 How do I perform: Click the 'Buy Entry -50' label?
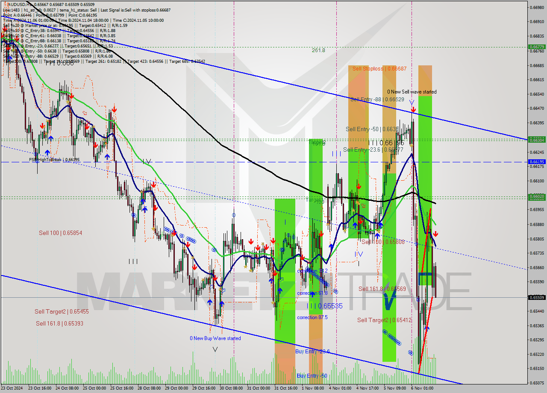point(312,376)
